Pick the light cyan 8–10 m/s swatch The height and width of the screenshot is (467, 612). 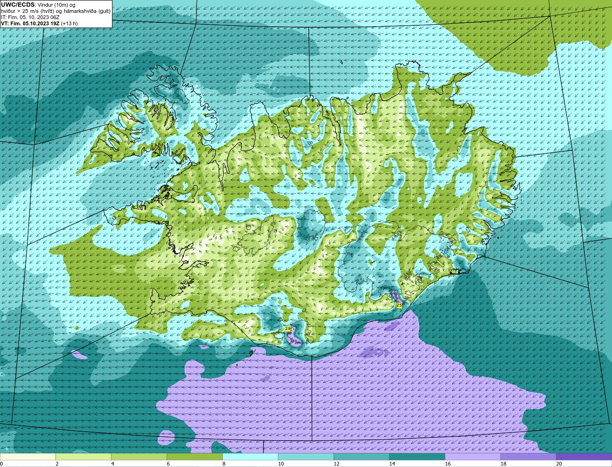click(x=251, y=457)
